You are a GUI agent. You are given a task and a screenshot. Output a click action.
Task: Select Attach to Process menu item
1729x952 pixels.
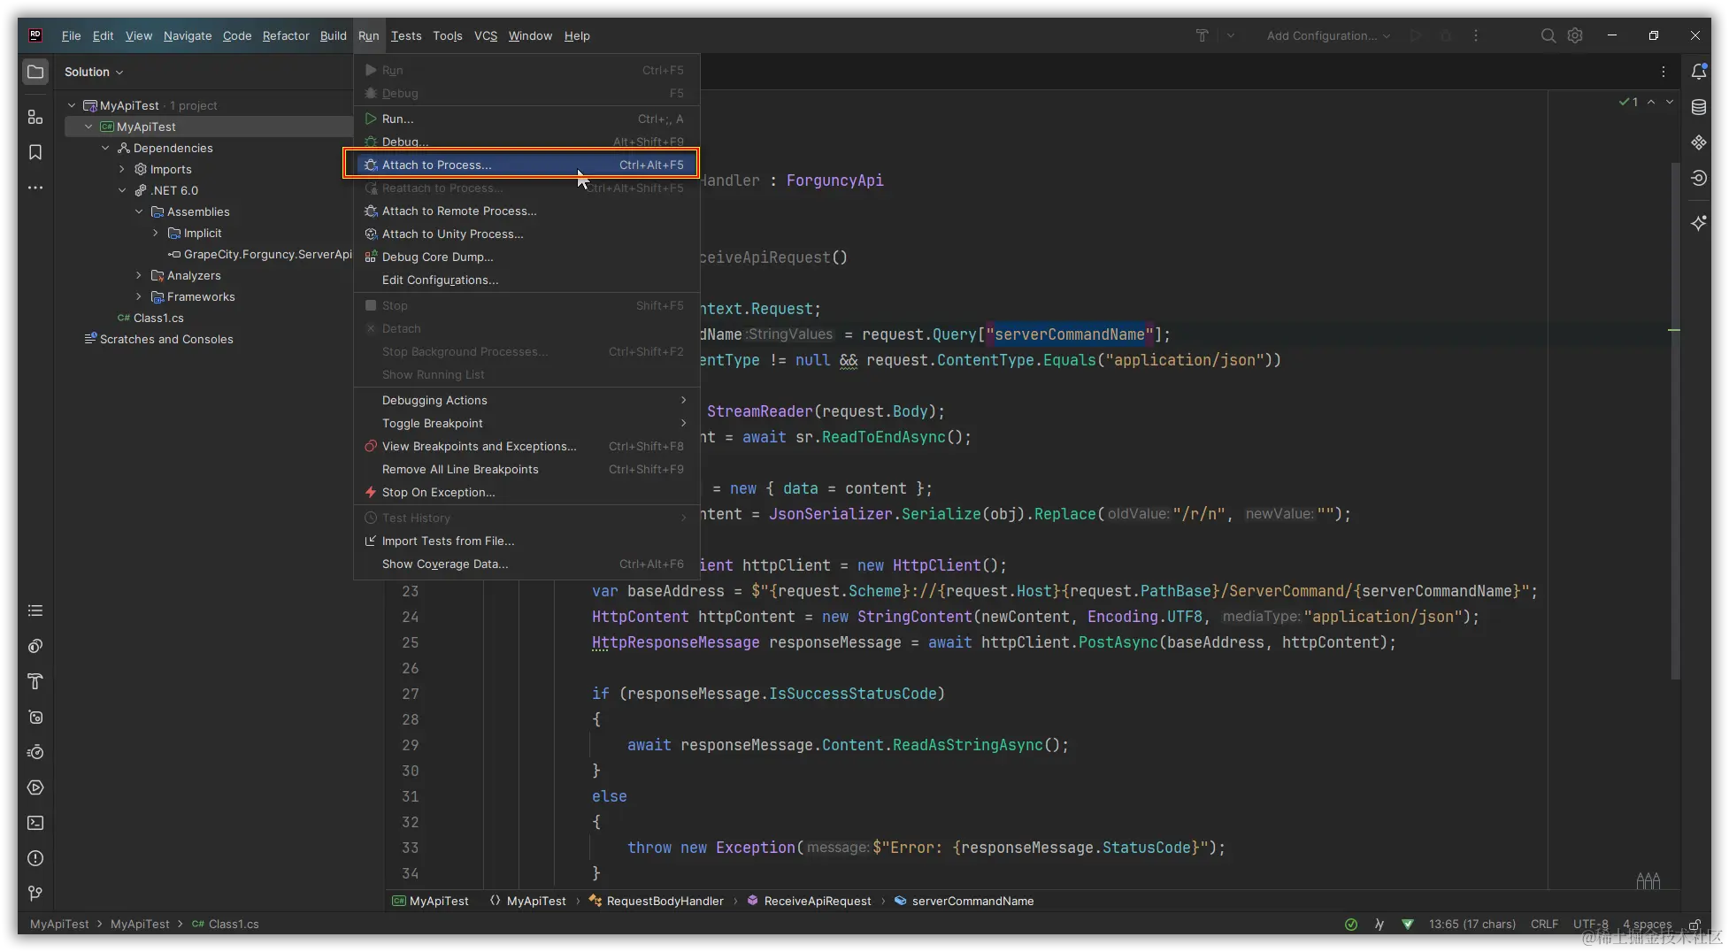point(436,165)
